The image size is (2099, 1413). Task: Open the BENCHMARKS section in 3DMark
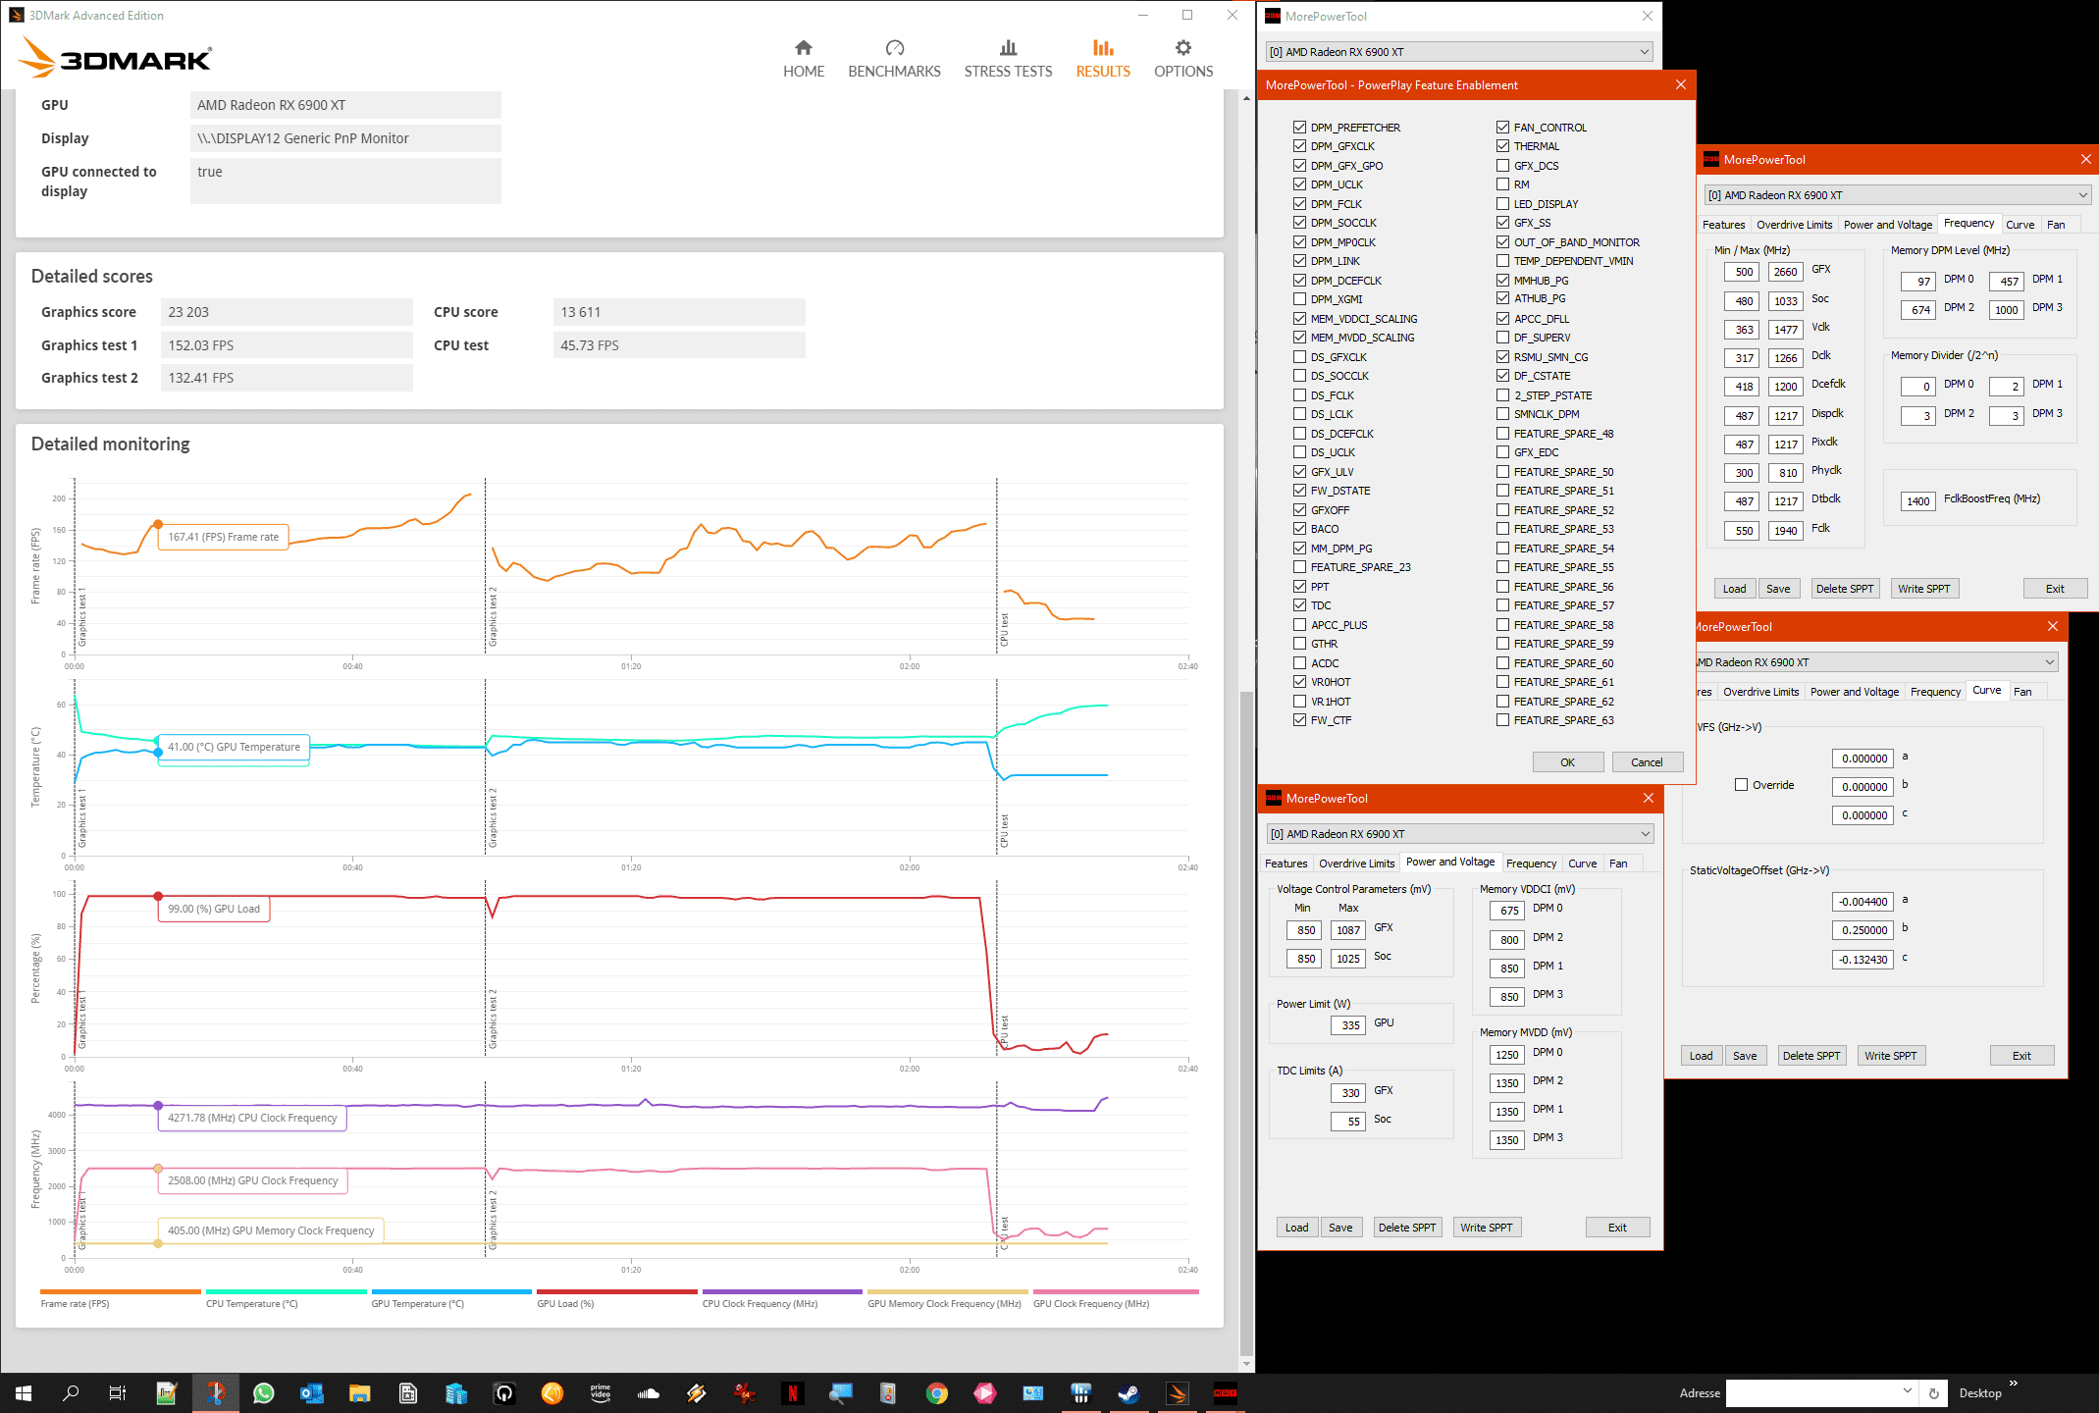(x=894, y=59)
